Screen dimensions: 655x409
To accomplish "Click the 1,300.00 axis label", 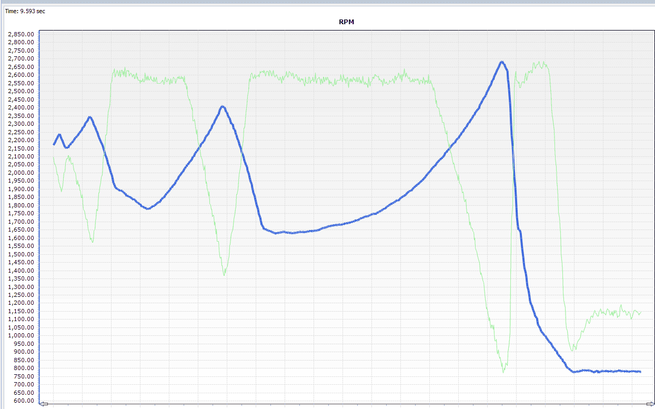I will pos(22,287).
